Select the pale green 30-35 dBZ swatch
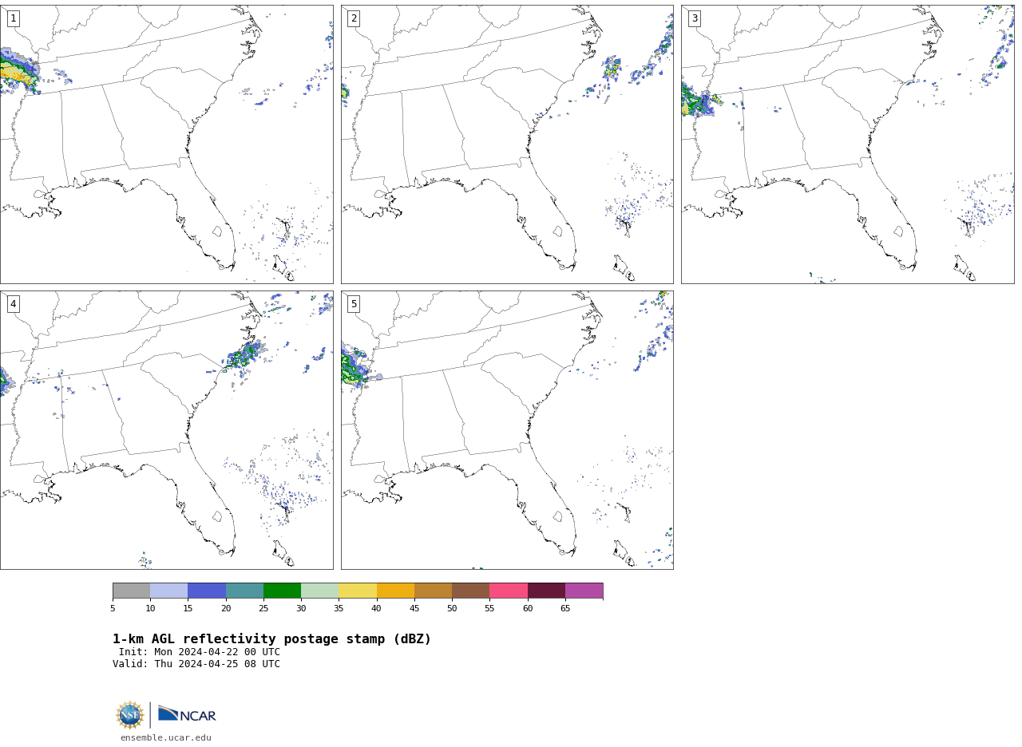The width and height of the screenshot is (1022, 747). tap(320, 591)
